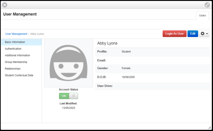The image size is (213, 131).
Task: Switch to the Users tab
Action: pos(202,16)
